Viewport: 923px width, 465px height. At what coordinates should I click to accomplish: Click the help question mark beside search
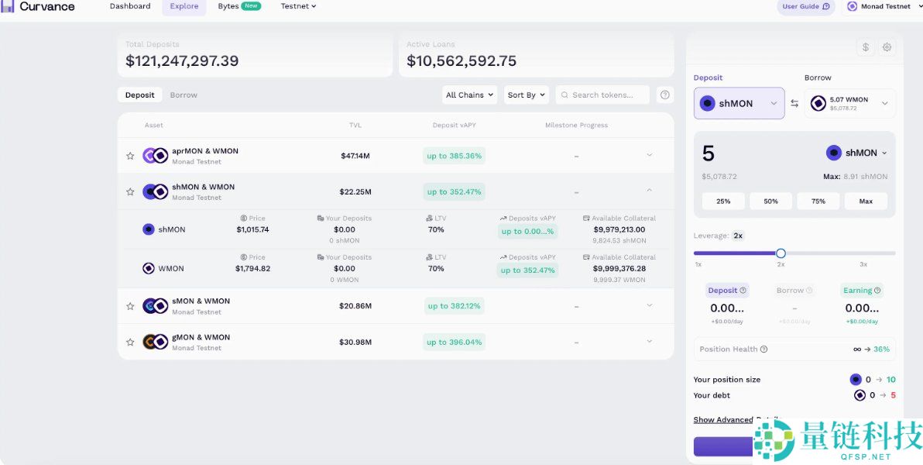(664, 95)
